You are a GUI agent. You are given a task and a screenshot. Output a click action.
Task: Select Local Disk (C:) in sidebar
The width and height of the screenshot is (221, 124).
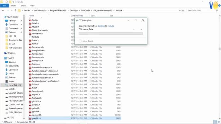pos(15,85)
